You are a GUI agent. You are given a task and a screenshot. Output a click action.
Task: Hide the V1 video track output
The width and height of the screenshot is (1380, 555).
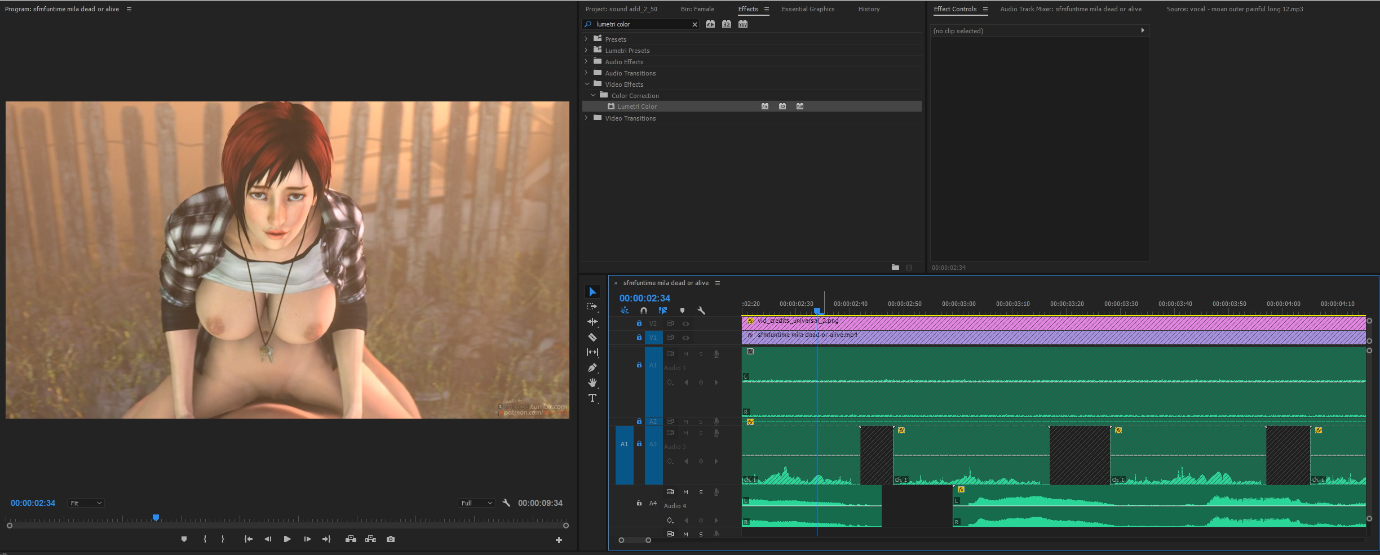(x=685, y=338)
